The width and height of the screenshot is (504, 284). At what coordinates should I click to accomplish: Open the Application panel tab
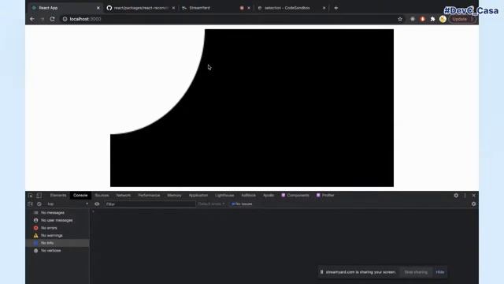pyautogui.click(x=198, y=196)
